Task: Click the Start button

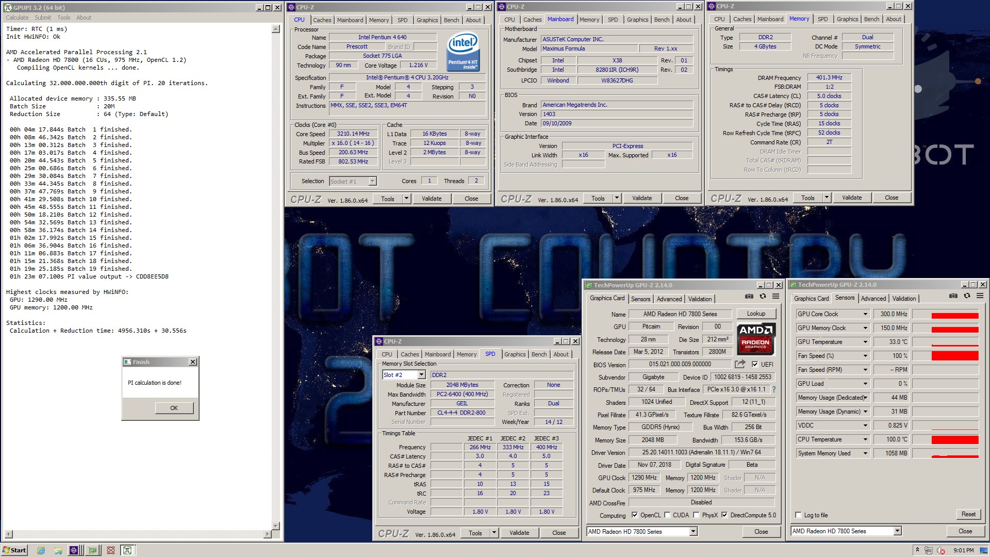Action: (x=14, y=550)
